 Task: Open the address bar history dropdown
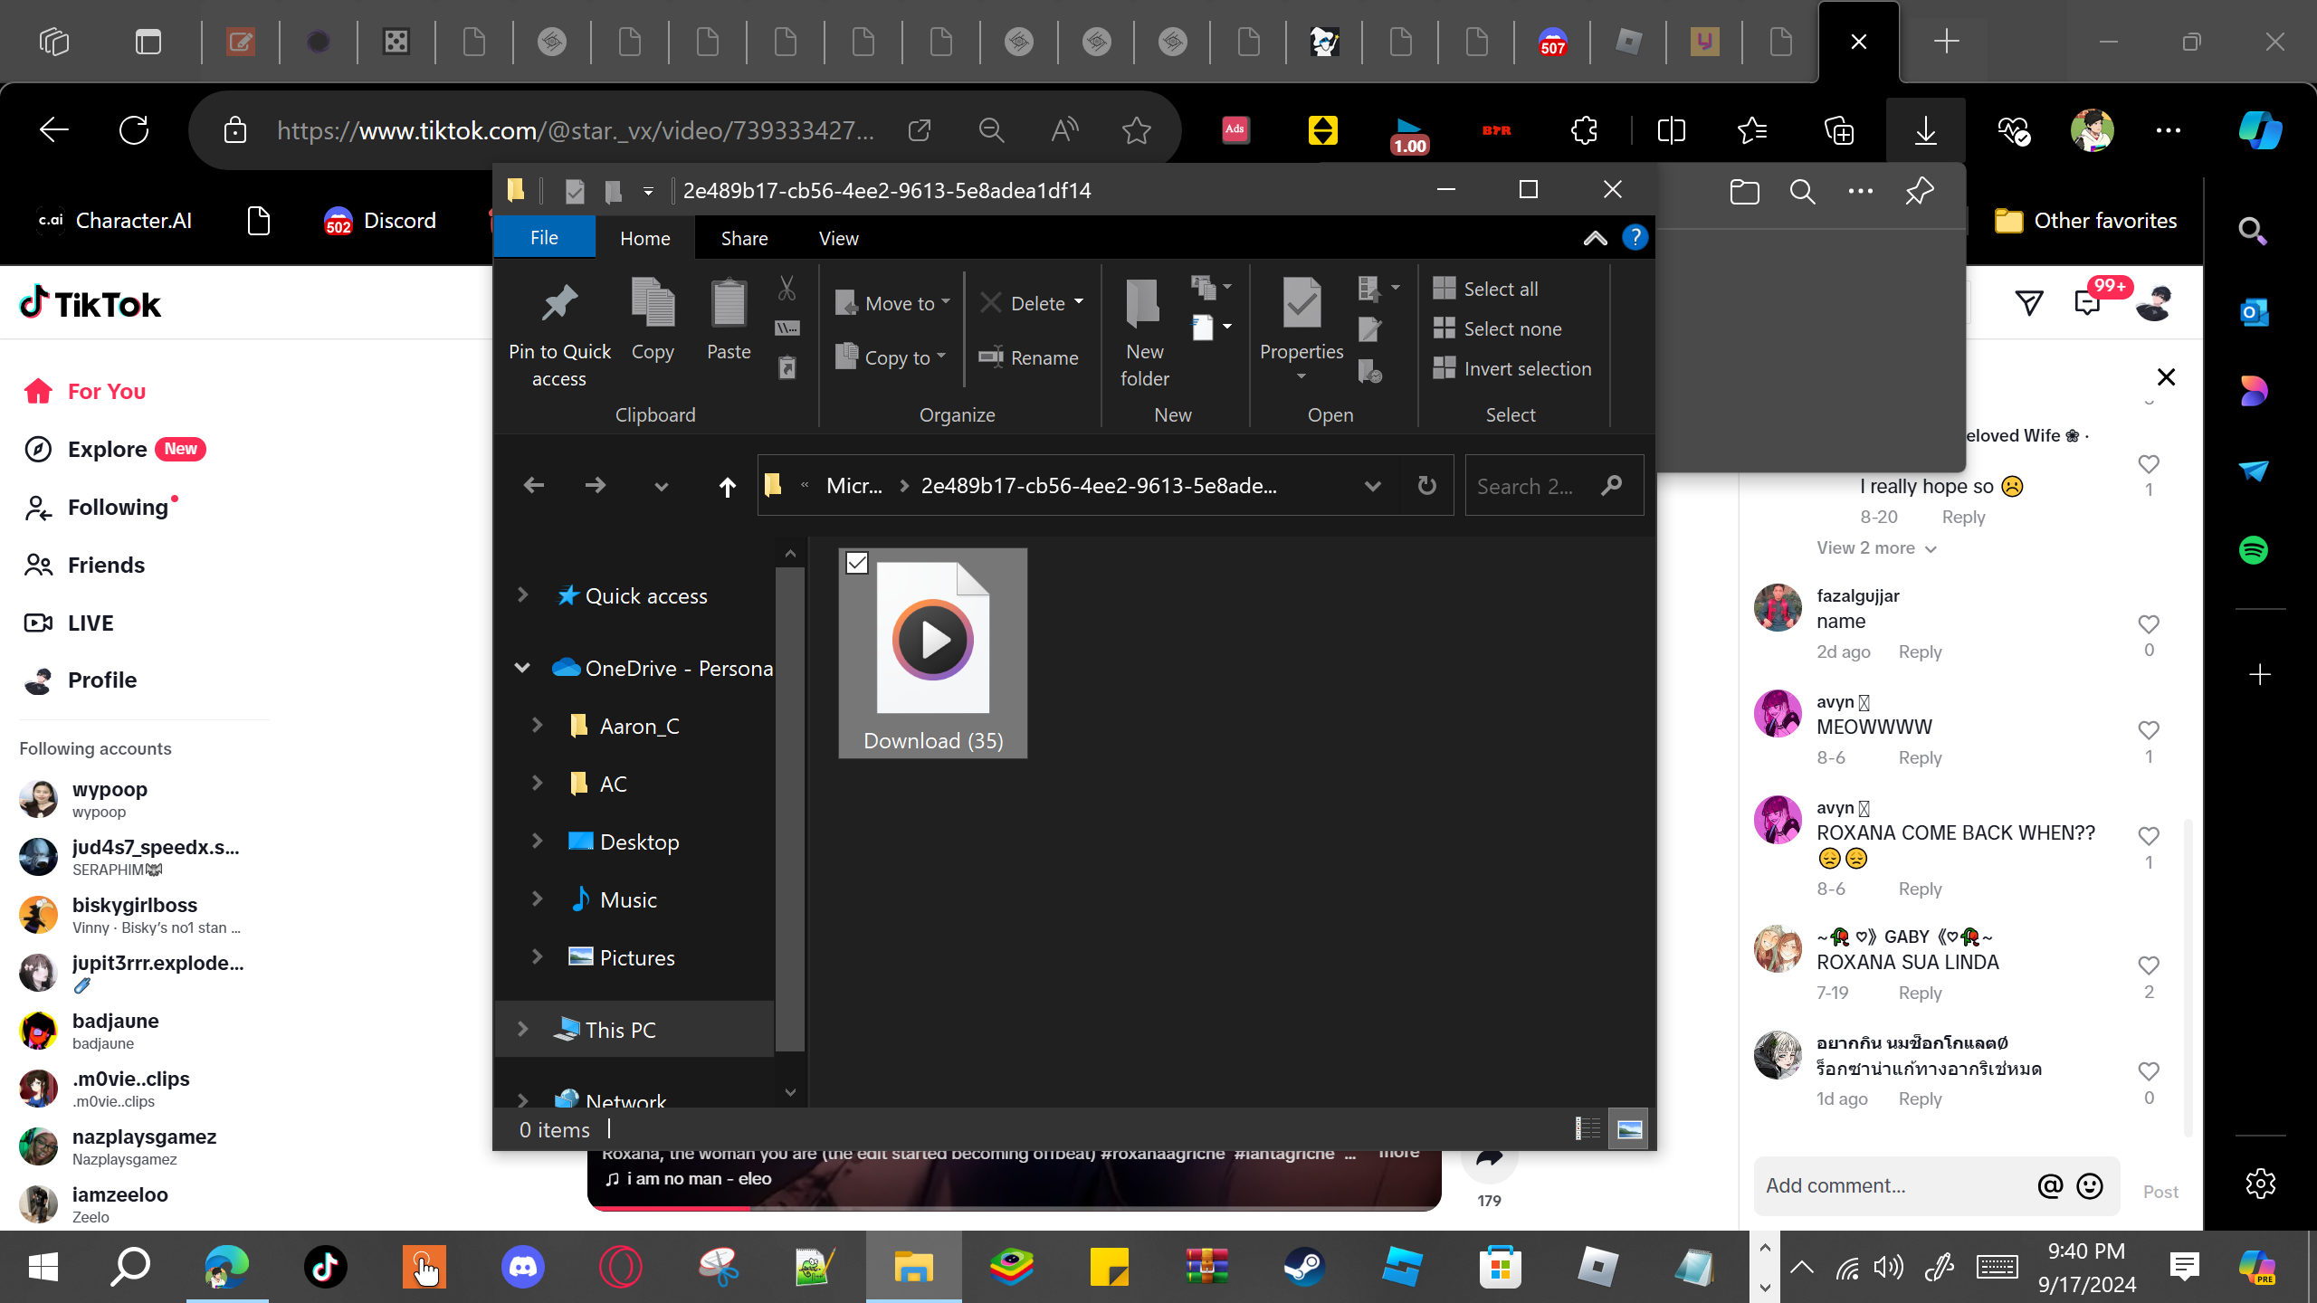(1372, 487)
